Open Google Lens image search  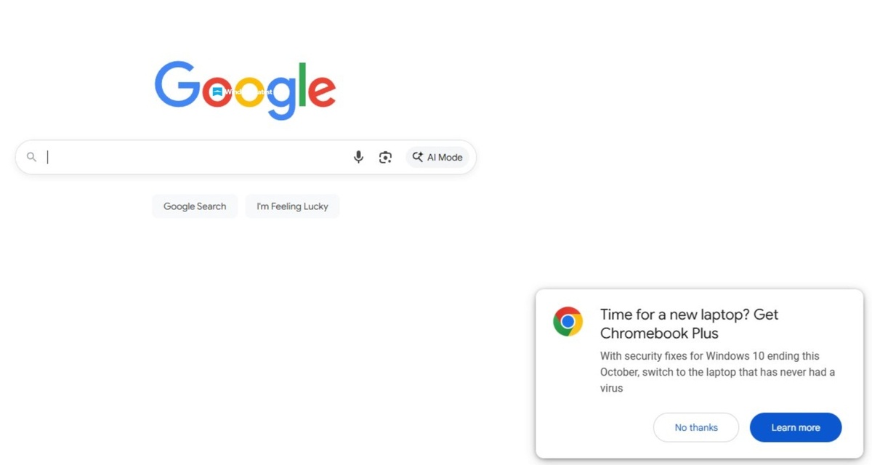[x=385, y=157]
